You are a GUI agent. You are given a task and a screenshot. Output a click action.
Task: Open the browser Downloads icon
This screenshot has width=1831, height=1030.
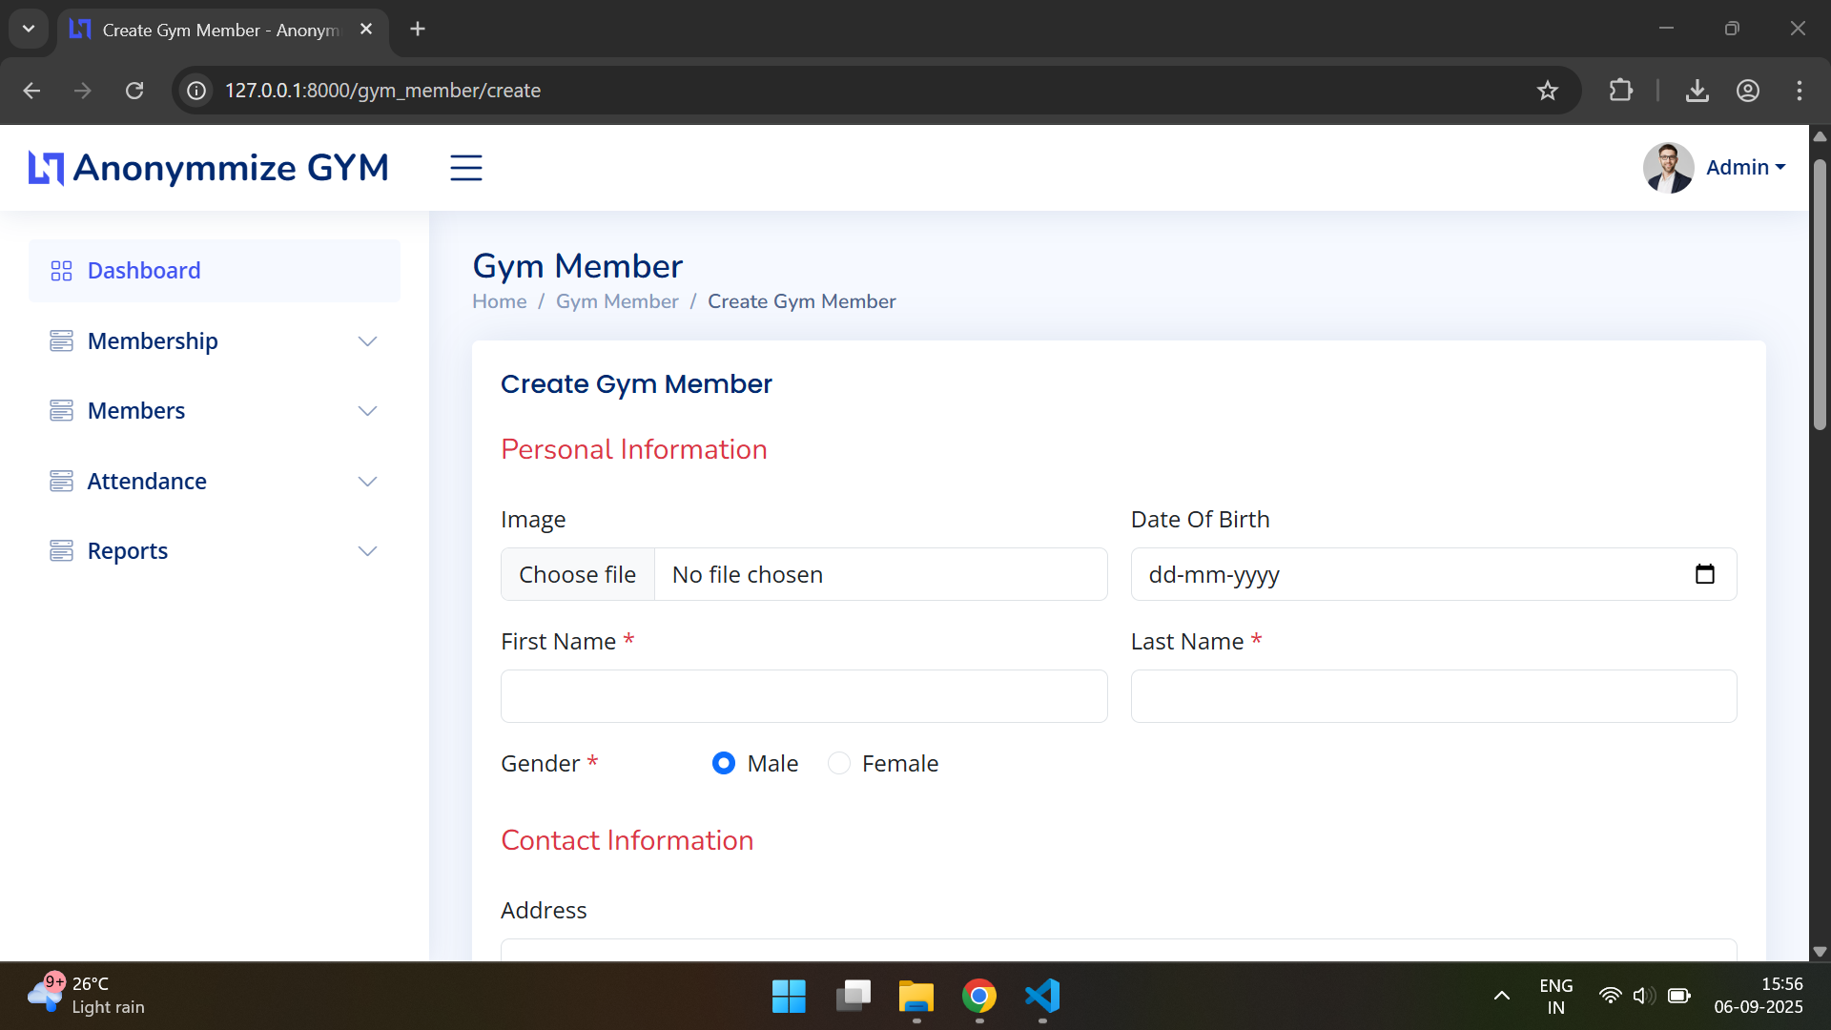pos(1697,91)
